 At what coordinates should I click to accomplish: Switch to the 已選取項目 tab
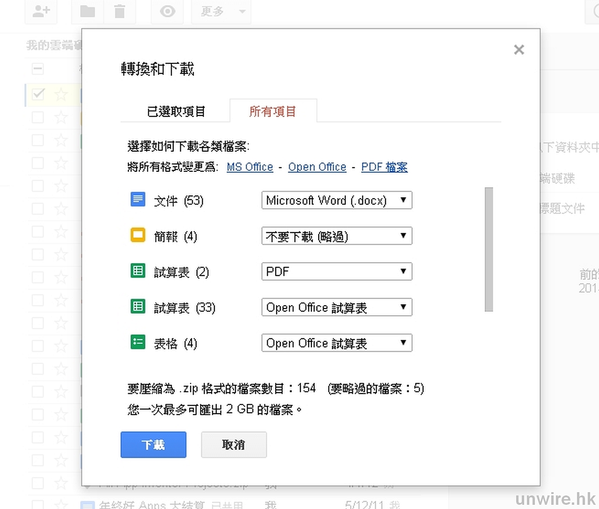coord(176,111)
